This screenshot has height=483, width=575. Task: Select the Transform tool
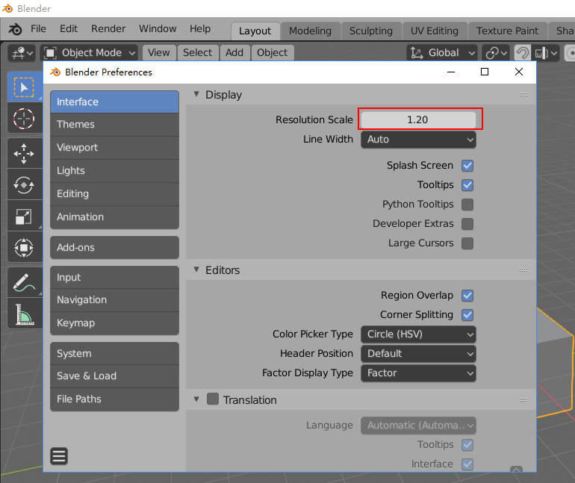[24, 247]
